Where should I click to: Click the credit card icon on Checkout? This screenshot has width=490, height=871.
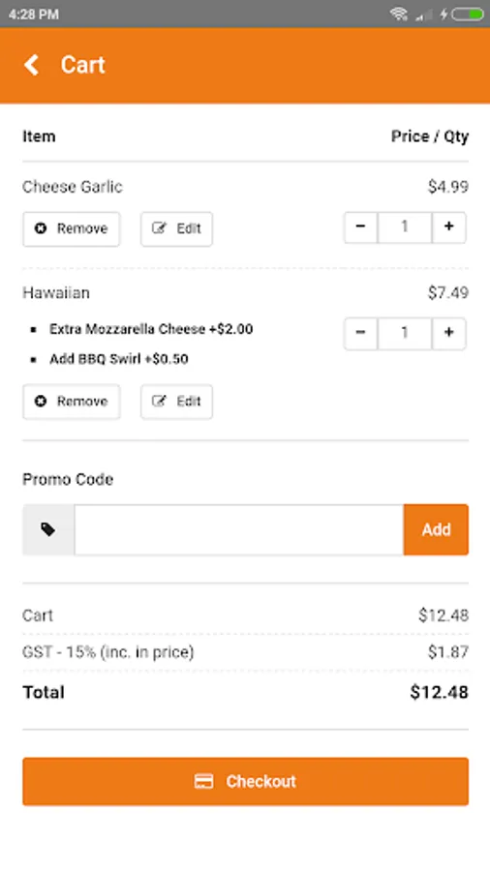pos(204,782)
